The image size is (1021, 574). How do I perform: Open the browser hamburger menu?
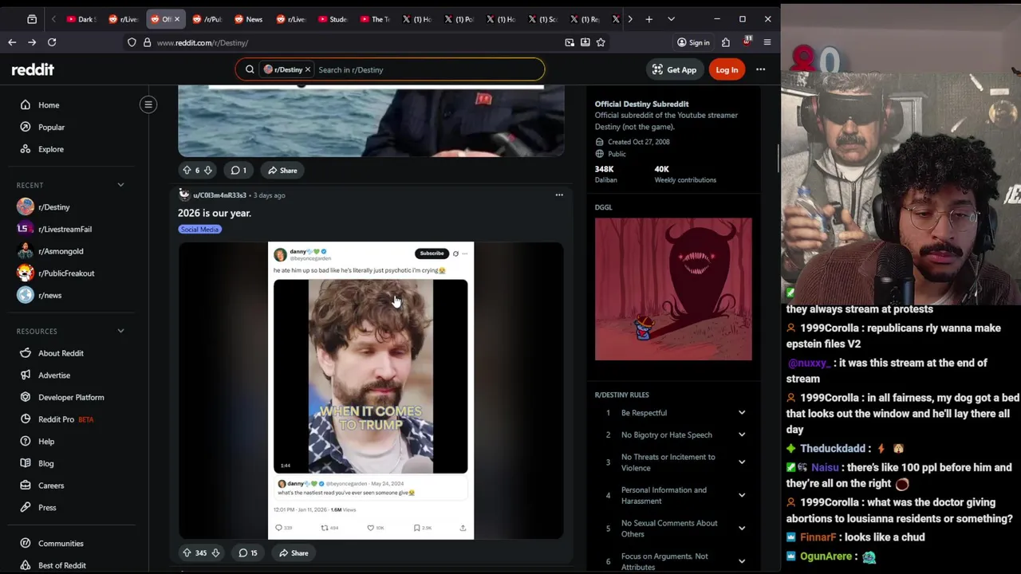pos(767,42)
